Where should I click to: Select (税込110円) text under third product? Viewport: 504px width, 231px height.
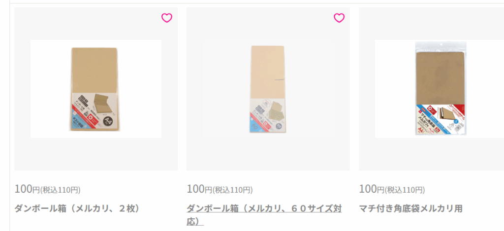pyautogui.click(x=405, y=190)
